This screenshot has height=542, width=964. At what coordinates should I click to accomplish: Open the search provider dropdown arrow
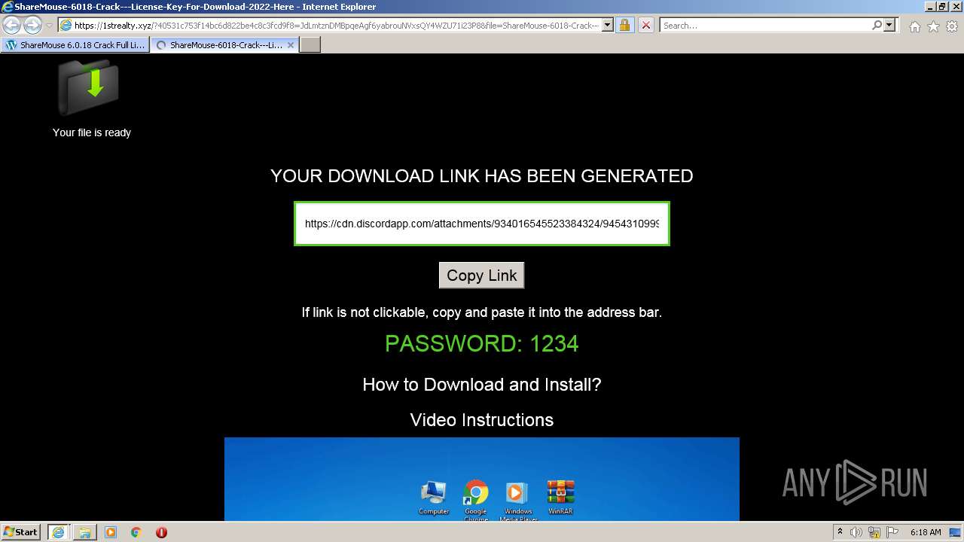tap(889, 26)
